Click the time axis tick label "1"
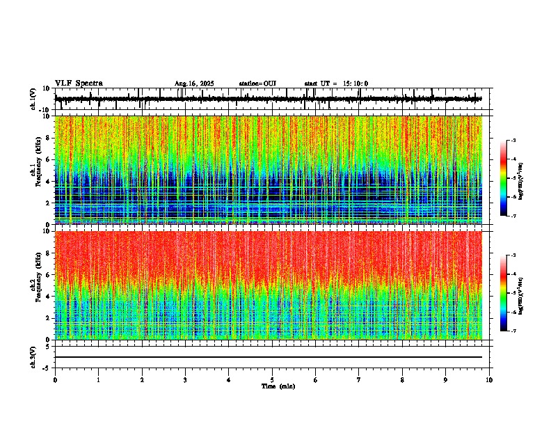 pyautogui.click(x=98, y=380)
